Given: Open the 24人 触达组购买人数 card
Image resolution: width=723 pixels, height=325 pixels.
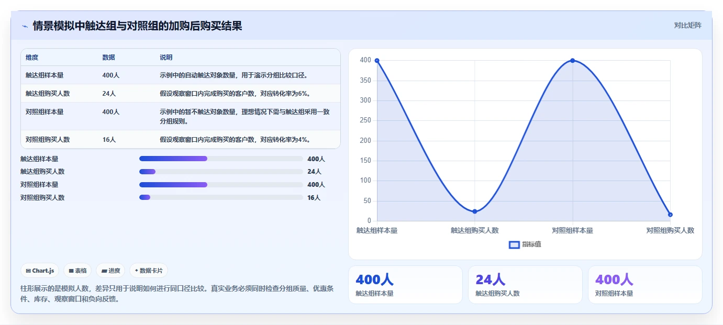Looking at the screenshot, I should pos(525,285).
